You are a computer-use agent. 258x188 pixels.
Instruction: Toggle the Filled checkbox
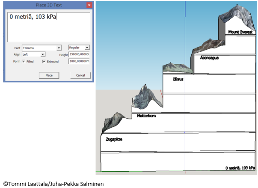point(23,62)
